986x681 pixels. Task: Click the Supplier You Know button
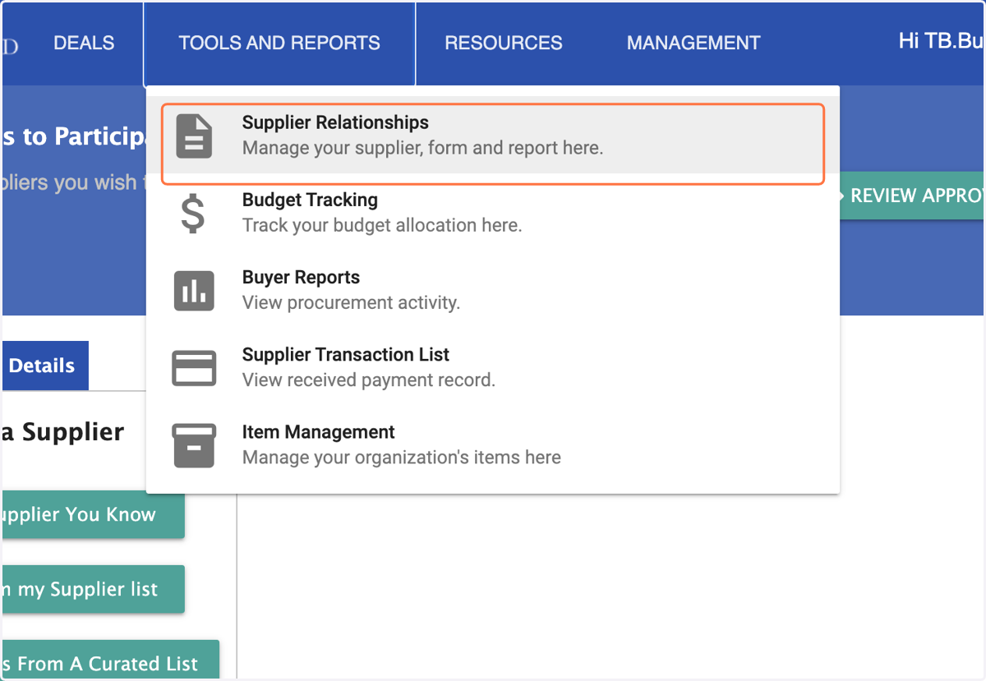pos(93,515)
